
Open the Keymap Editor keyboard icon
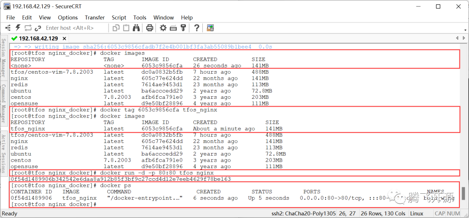pos(173,28)
